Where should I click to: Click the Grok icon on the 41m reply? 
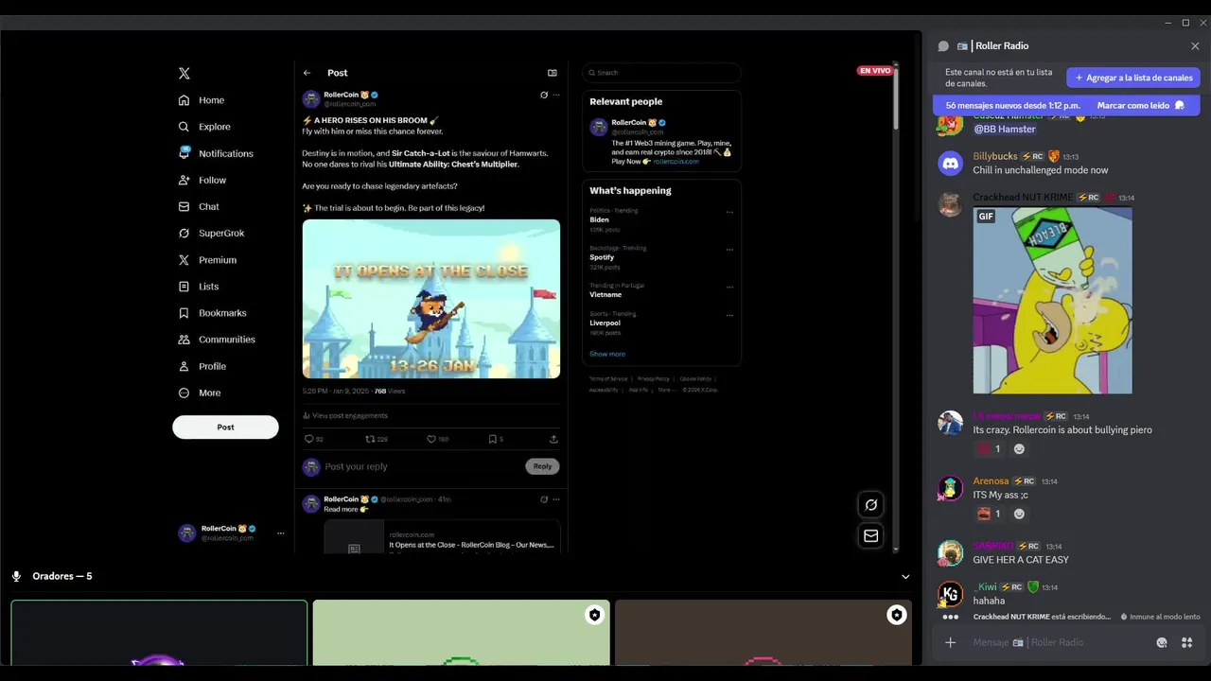[x=544, y=499]
